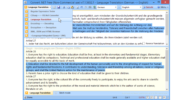Toggle the '2' layout button in the status bar
193x100 pixels.
[152, 97]
